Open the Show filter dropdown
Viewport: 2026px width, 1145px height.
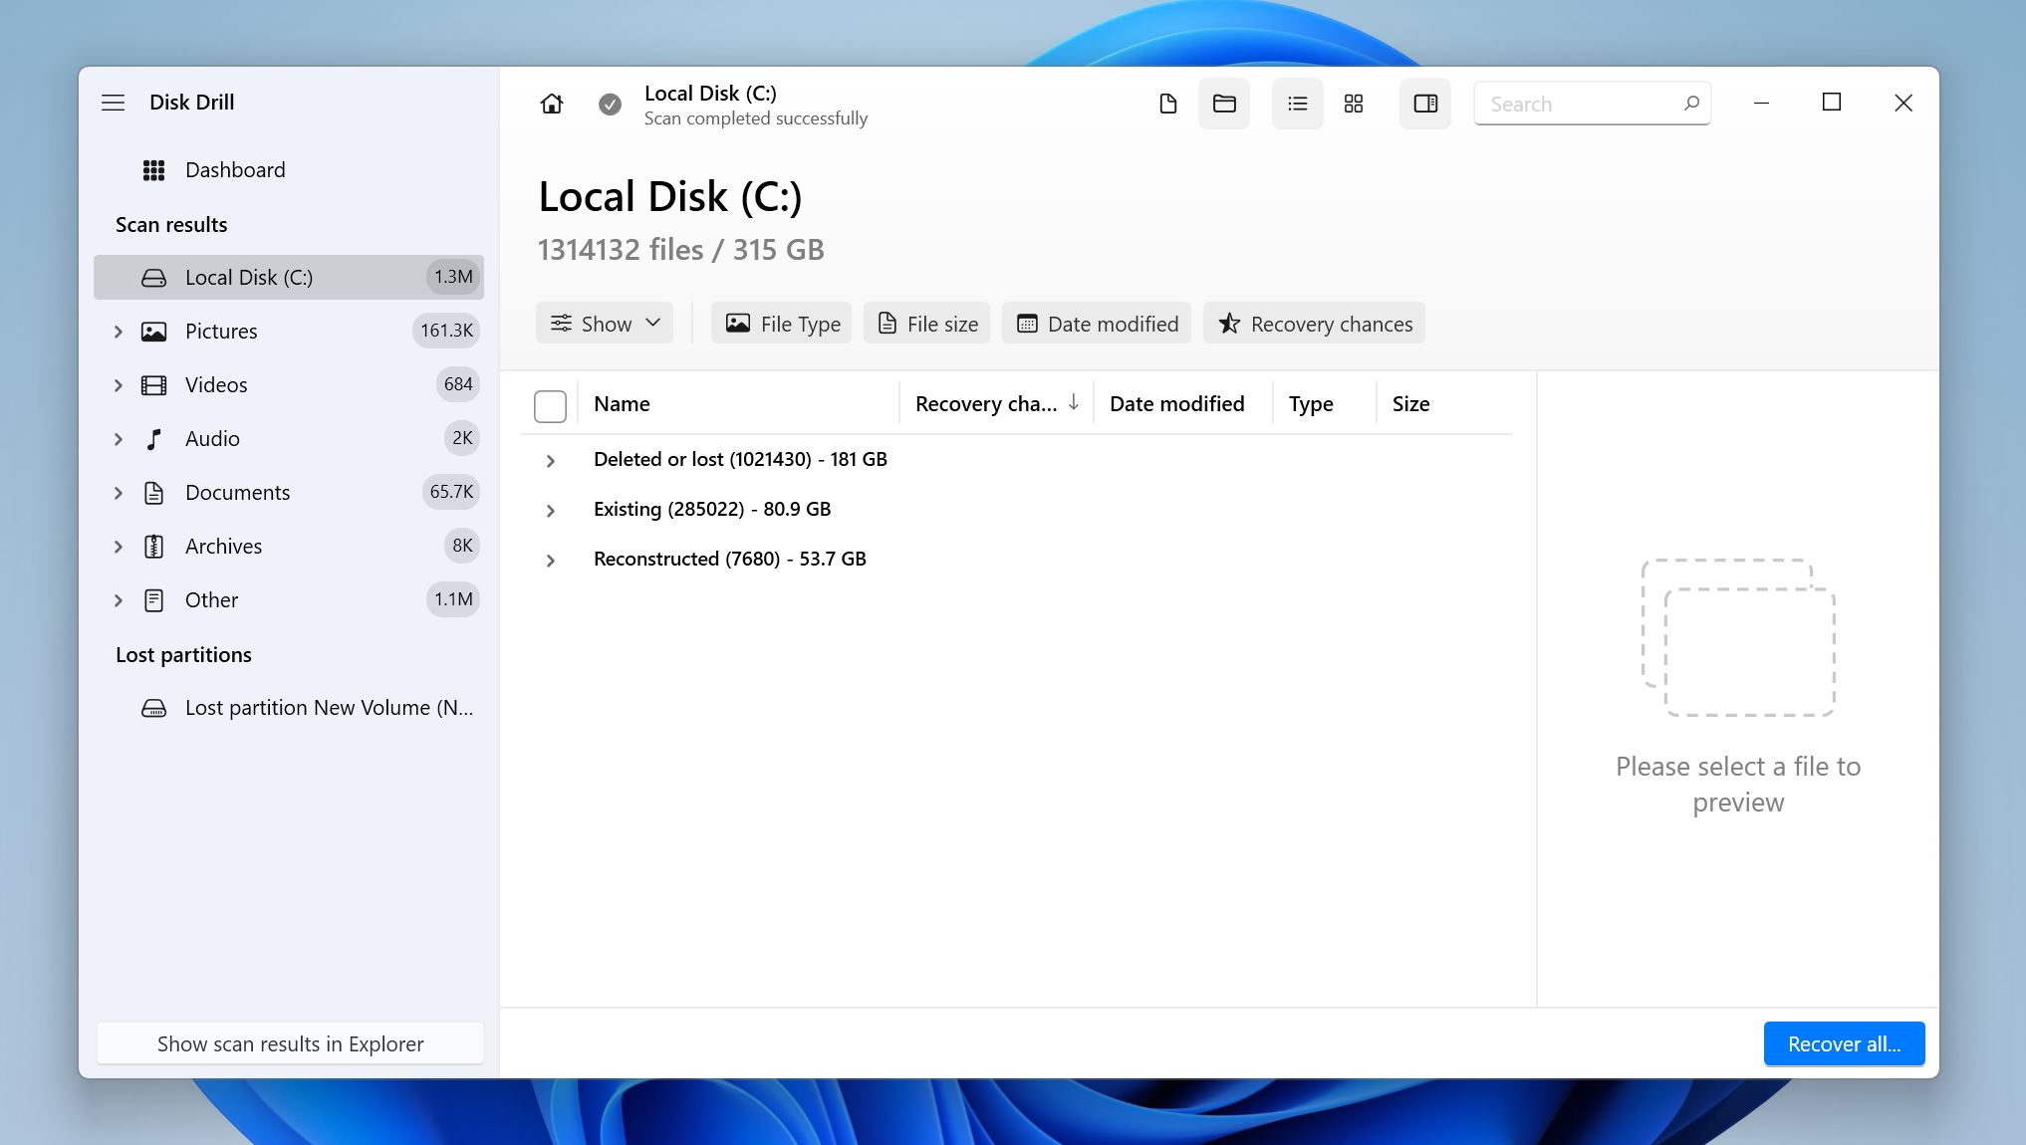[604, 323]
